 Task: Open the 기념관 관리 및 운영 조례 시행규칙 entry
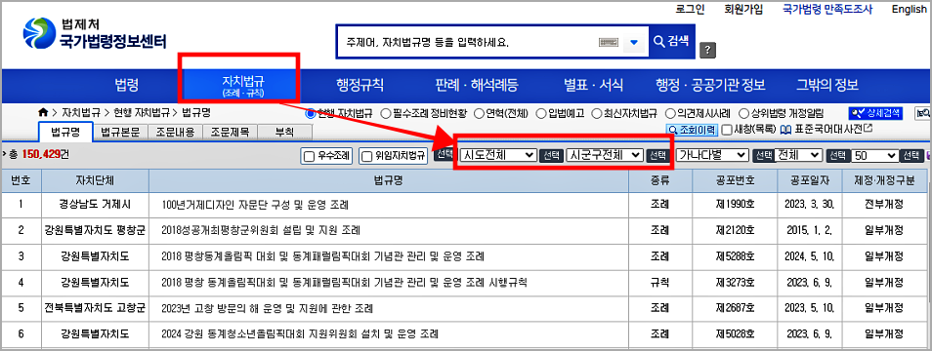[x=344, y=282]
